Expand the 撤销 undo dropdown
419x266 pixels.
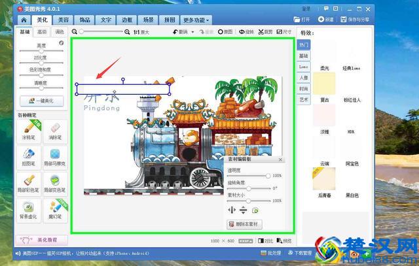(x=191, y=31)
